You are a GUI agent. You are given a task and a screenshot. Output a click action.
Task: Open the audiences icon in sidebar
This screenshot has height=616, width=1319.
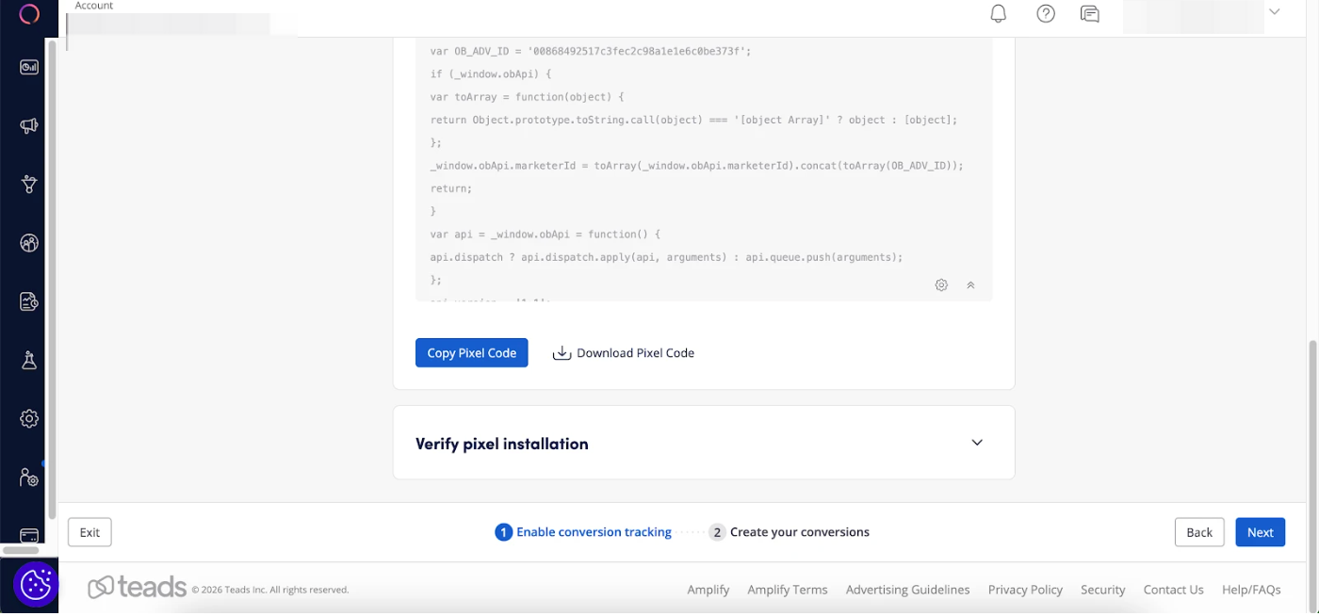[x=29, y=243]
